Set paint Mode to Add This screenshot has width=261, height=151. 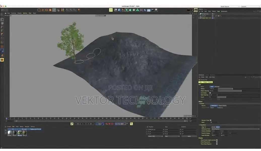pos(212,87)
